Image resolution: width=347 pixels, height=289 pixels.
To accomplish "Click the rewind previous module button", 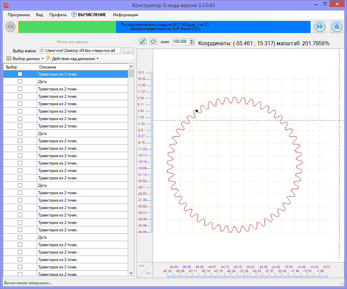I will click(x=10, y=27).
